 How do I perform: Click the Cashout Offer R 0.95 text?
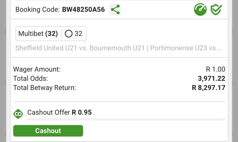(59, 112)
